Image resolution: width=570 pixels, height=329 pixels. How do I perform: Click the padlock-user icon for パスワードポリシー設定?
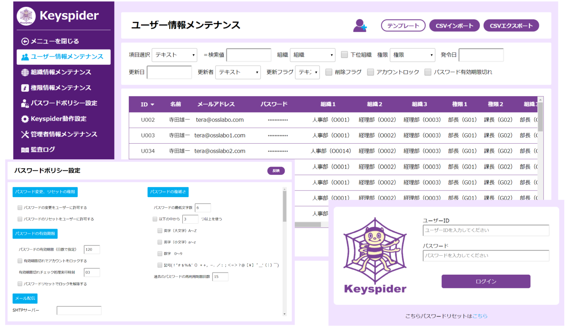25,103
